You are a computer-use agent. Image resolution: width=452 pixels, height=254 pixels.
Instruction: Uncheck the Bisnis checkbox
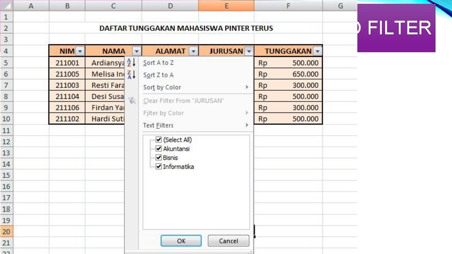(x=159, y=158)
